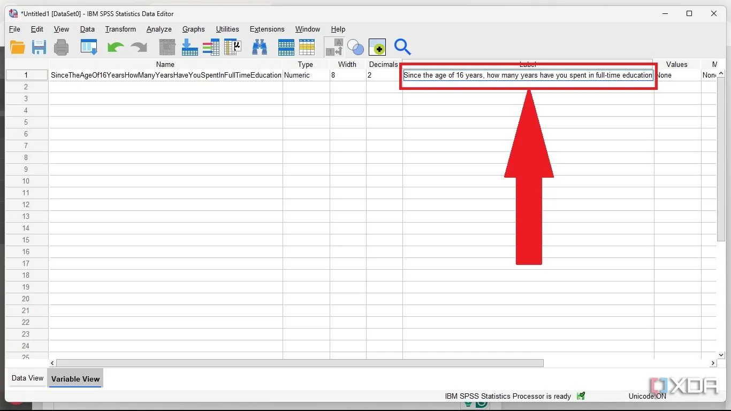Click the Go to case toolbar icon
The image size is (731, 411).
tap(167, 47)
